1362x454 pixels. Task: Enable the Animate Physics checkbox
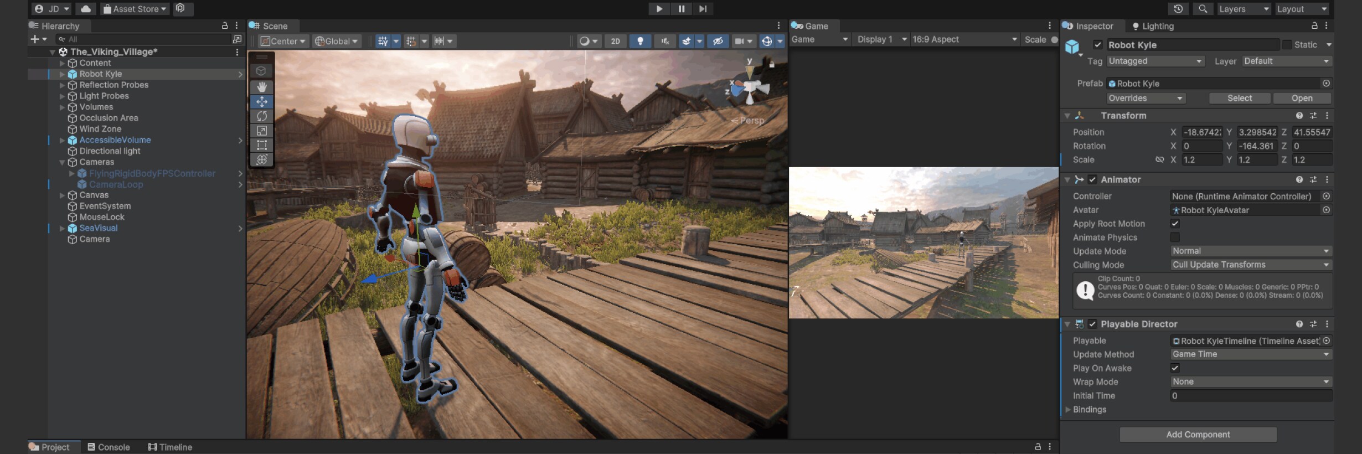click(x=1175, y=238)
